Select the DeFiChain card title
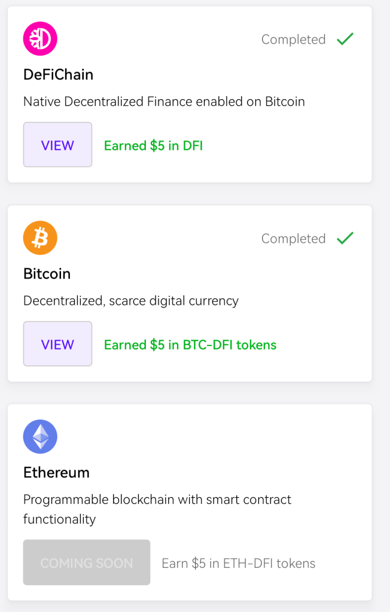The height and width of the screenshot is (612, 390). click(x=58, y=75)
